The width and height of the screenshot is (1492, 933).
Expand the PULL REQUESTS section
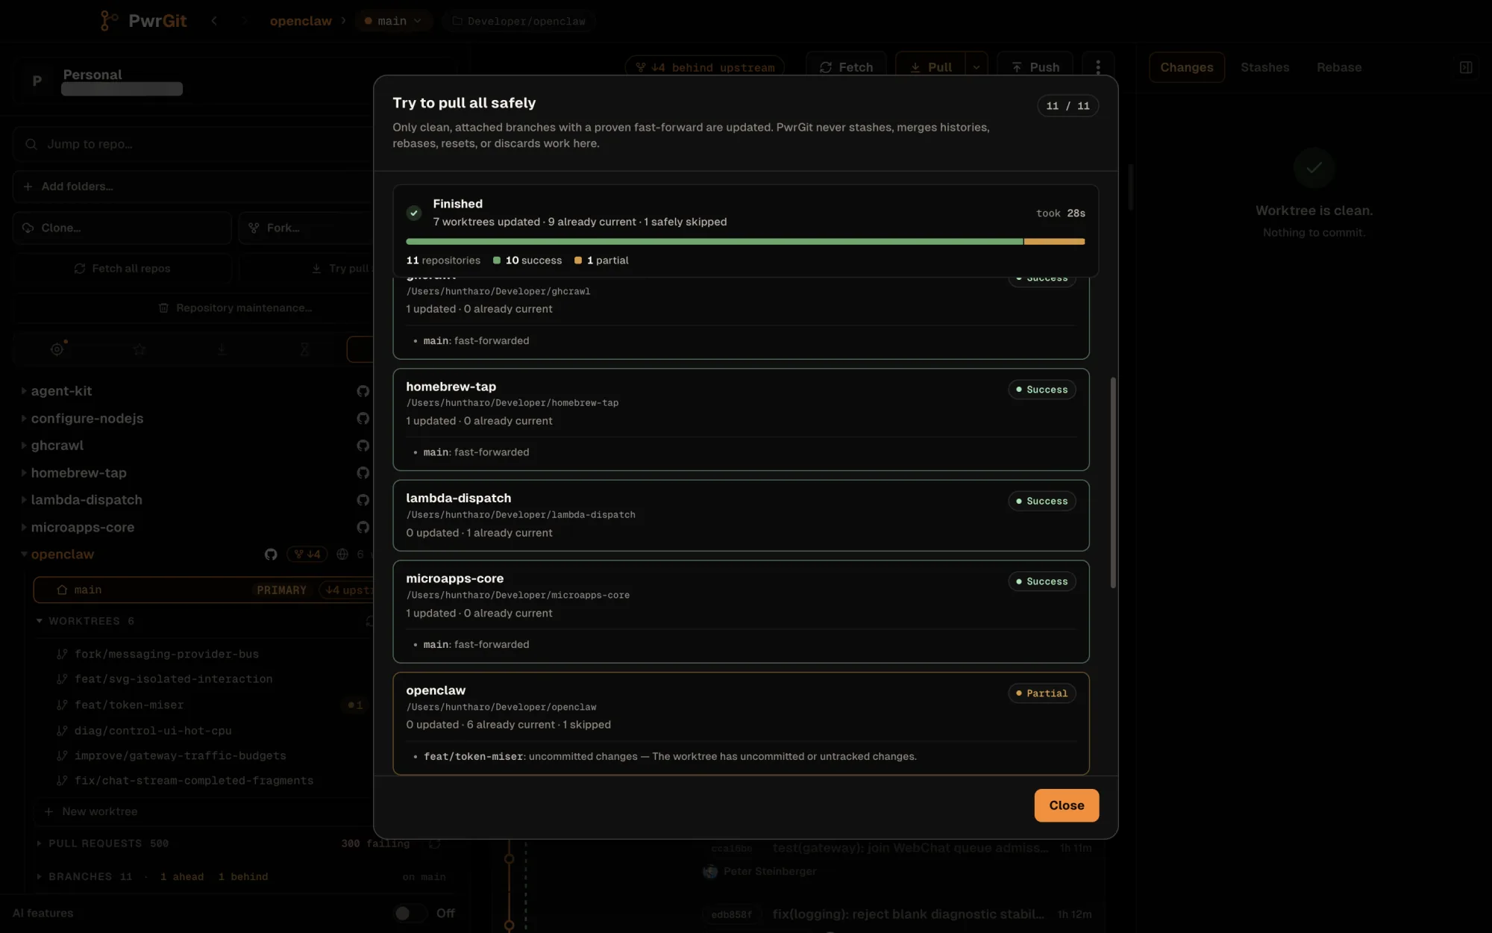coord(39,843)
